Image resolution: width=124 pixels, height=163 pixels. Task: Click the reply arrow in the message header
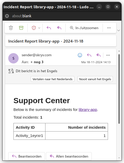89,55
